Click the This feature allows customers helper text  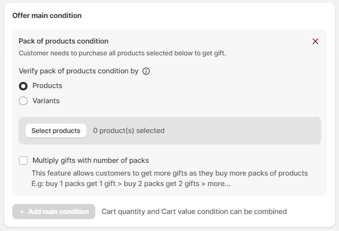click(170, 173)
